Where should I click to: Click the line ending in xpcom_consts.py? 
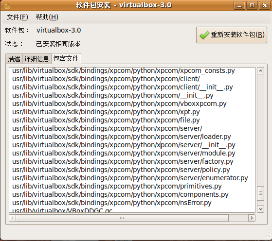click(124, 70)
